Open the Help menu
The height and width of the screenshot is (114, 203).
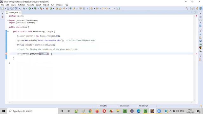coord(66,5)
